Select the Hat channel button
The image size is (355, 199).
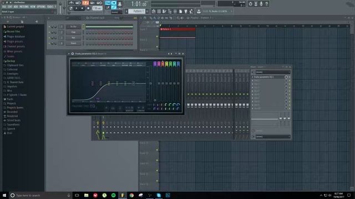pos(73,38)
